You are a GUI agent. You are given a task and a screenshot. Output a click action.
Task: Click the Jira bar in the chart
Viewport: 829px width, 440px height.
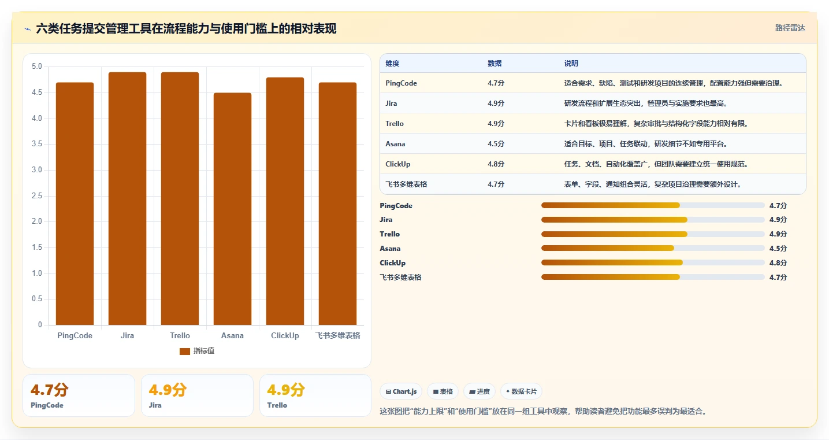tap(128, 198)
